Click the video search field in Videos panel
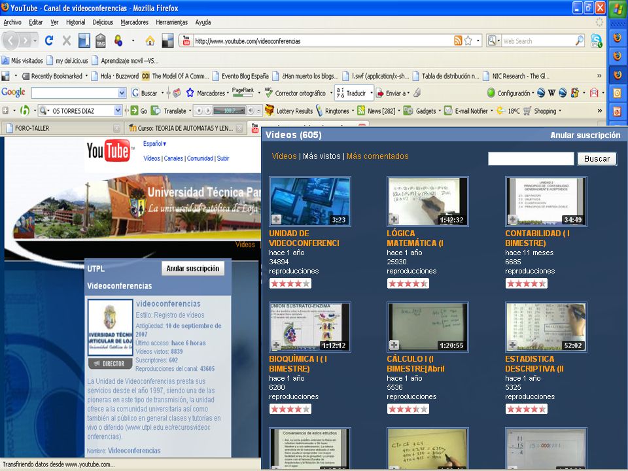Image resolution: width=628 pixels, height=471 pixels. pos(531,158)
